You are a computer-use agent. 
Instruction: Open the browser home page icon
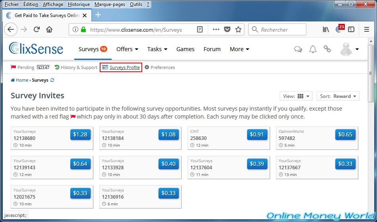tap(49, 29)
